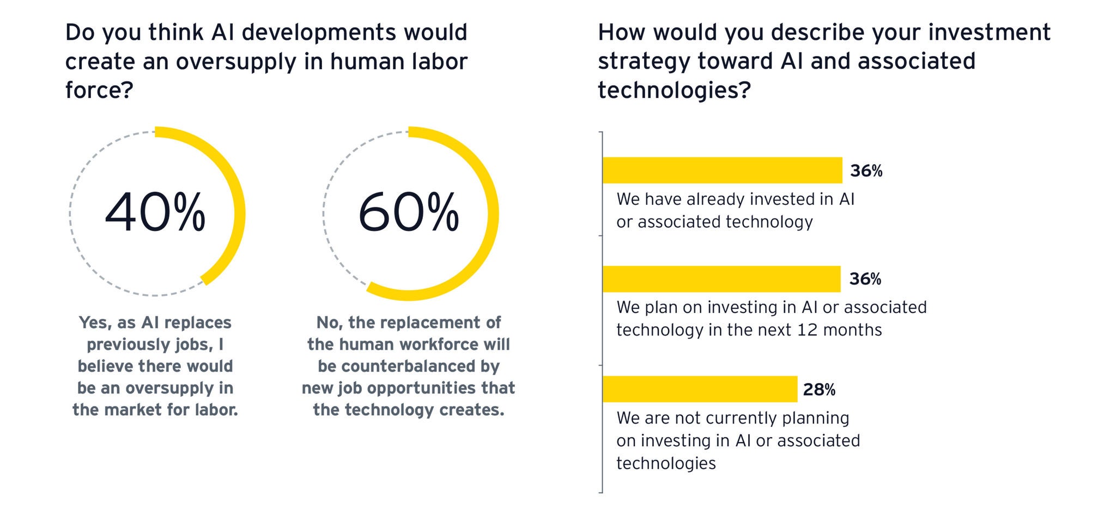Select the yellow 28% bar

[700, 389]
